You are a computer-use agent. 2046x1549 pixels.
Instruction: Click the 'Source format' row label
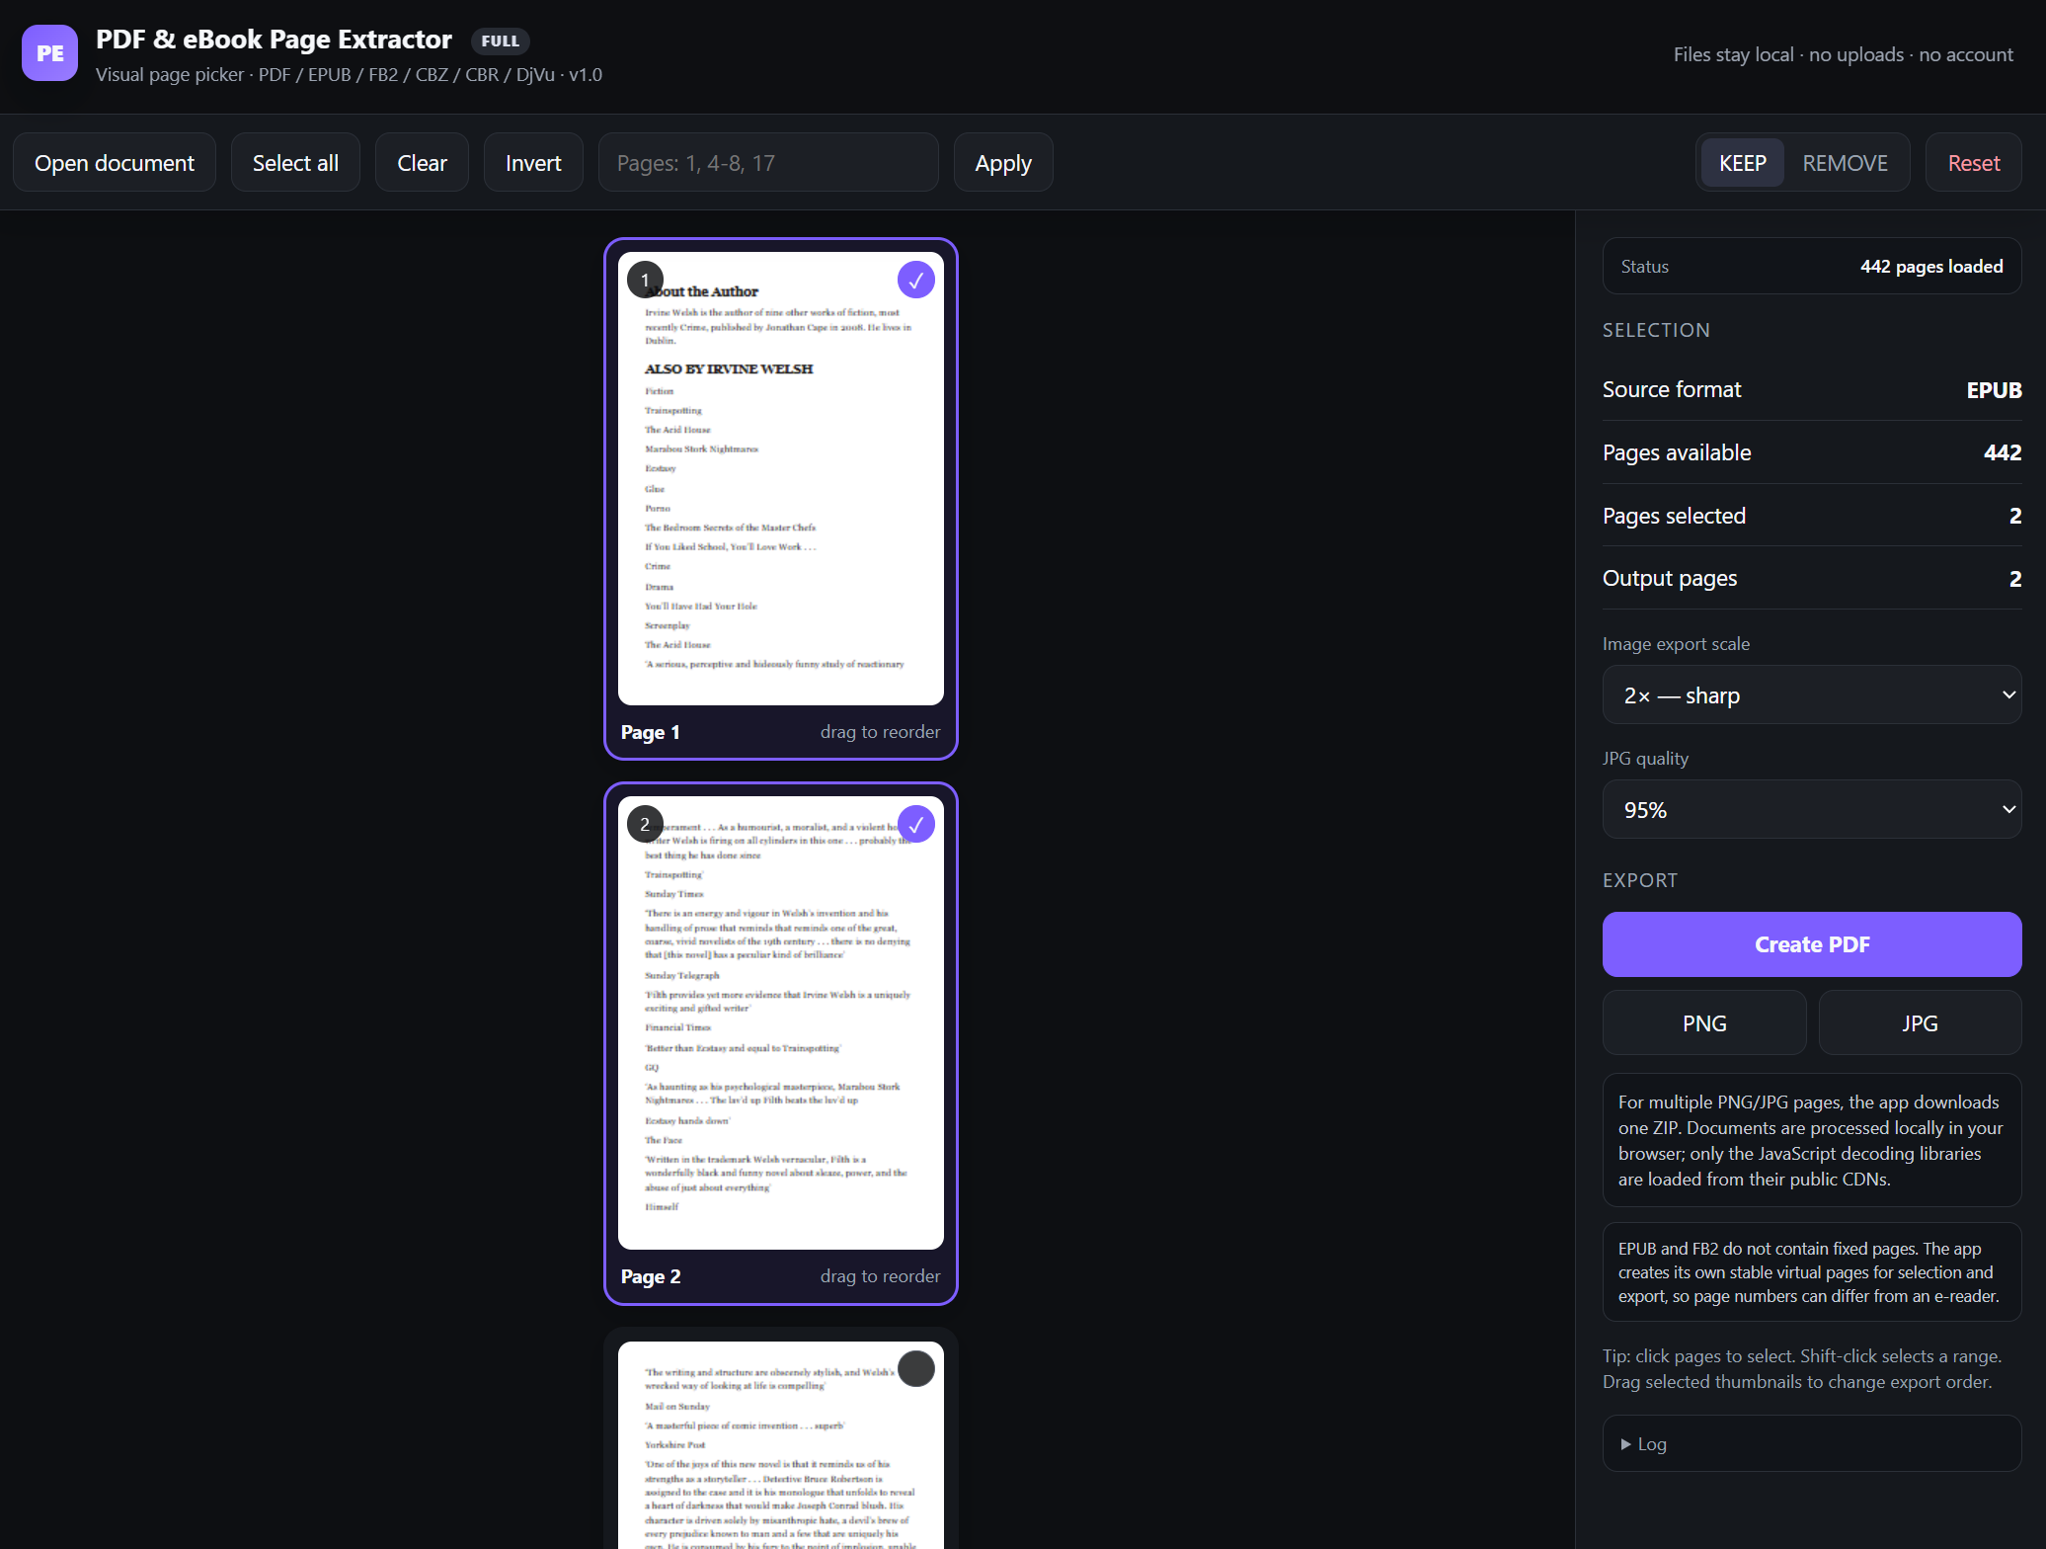pos(1672,390)
